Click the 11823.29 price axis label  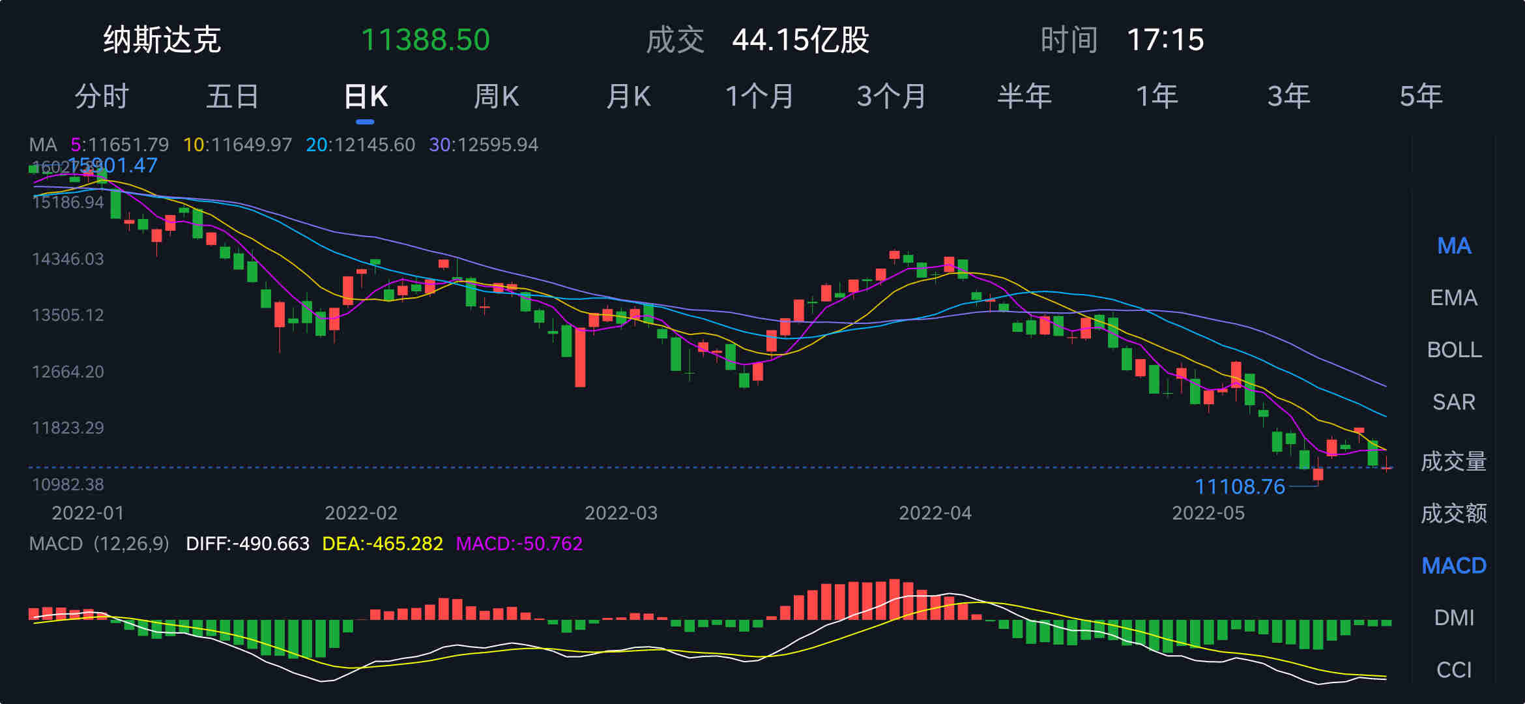pyautogui.click(x=68, y=428)
